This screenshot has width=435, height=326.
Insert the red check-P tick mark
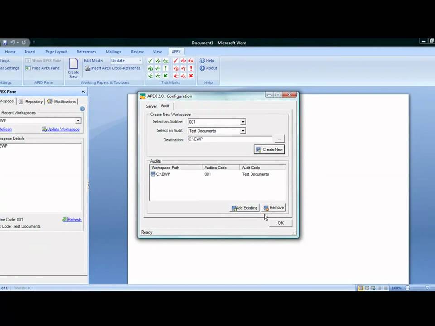[184, 61]
